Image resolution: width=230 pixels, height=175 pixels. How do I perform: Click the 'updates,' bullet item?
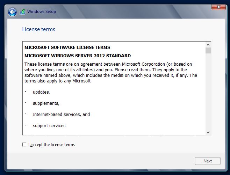click(x=41, y=92)
